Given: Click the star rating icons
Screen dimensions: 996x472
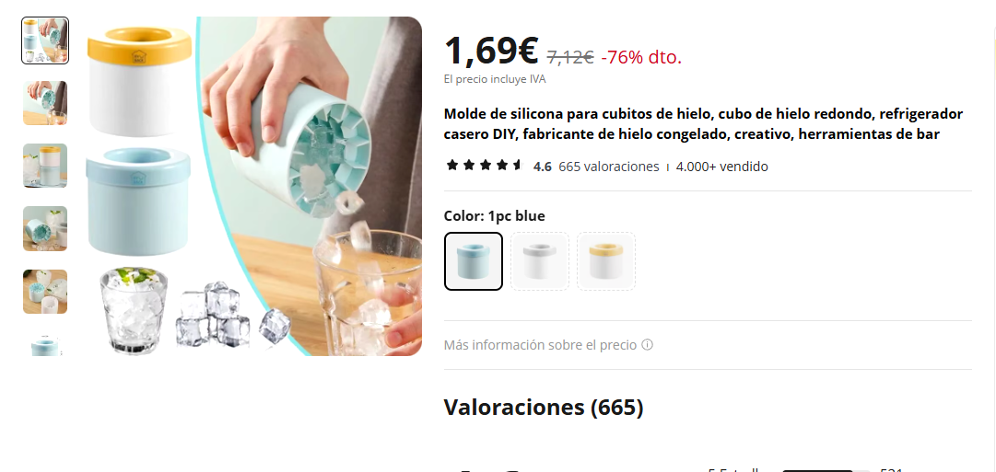Looking at the screenshot, I should click(484, 166).
